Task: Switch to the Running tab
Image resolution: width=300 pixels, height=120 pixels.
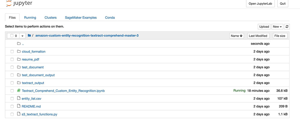Action: tap(30, 18)
